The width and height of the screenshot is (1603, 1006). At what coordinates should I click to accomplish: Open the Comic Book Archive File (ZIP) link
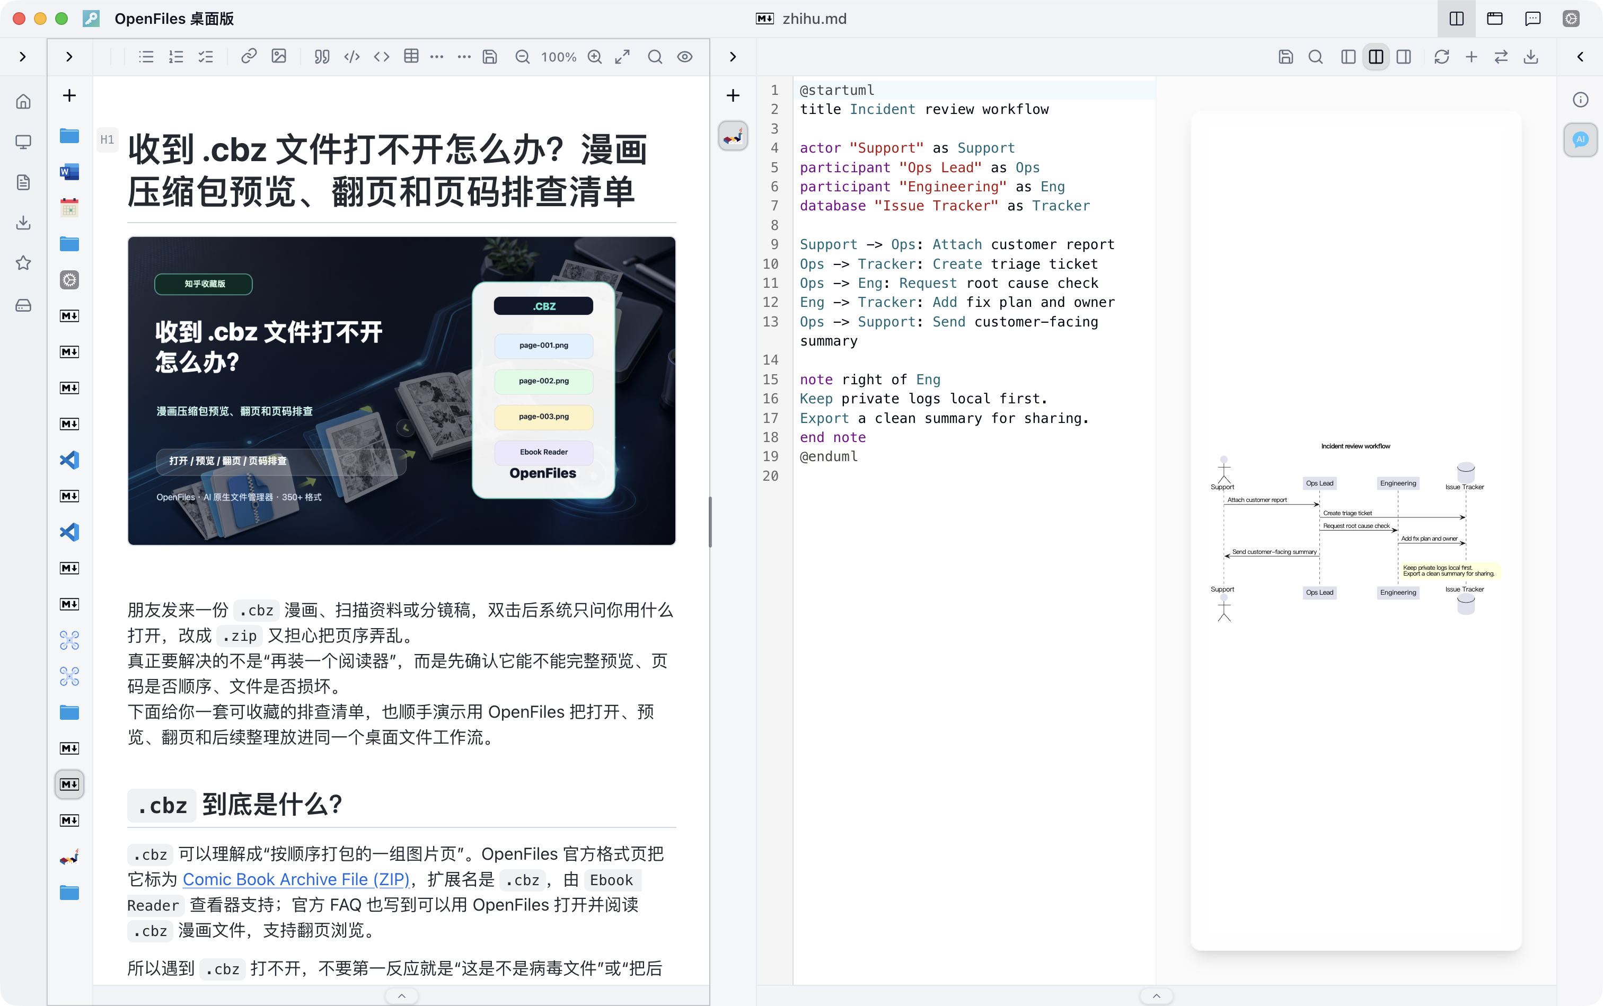[296, 879]
